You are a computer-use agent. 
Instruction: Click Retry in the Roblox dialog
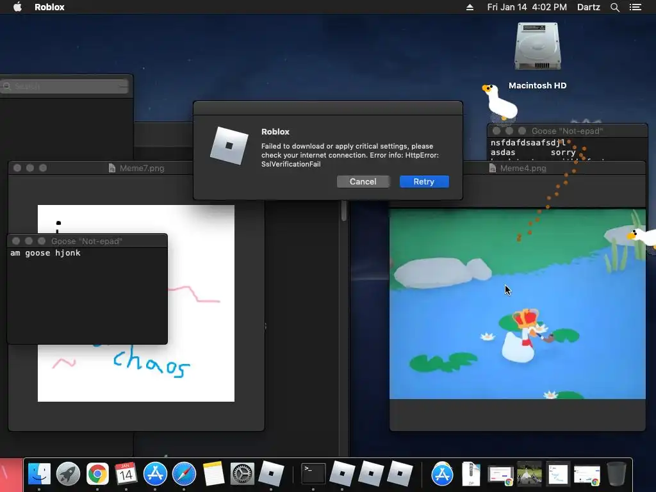tap(424, 181)
